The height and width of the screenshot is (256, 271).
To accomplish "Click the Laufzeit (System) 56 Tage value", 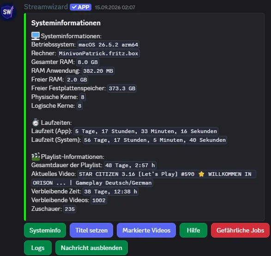I will pyautogui.click(x=155, y=140).
